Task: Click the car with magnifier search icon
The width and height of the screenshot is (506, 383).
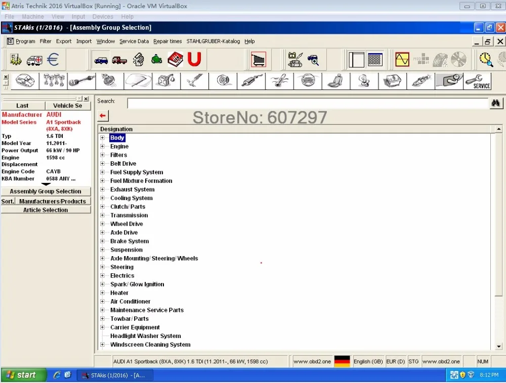Action: (313, 60)
